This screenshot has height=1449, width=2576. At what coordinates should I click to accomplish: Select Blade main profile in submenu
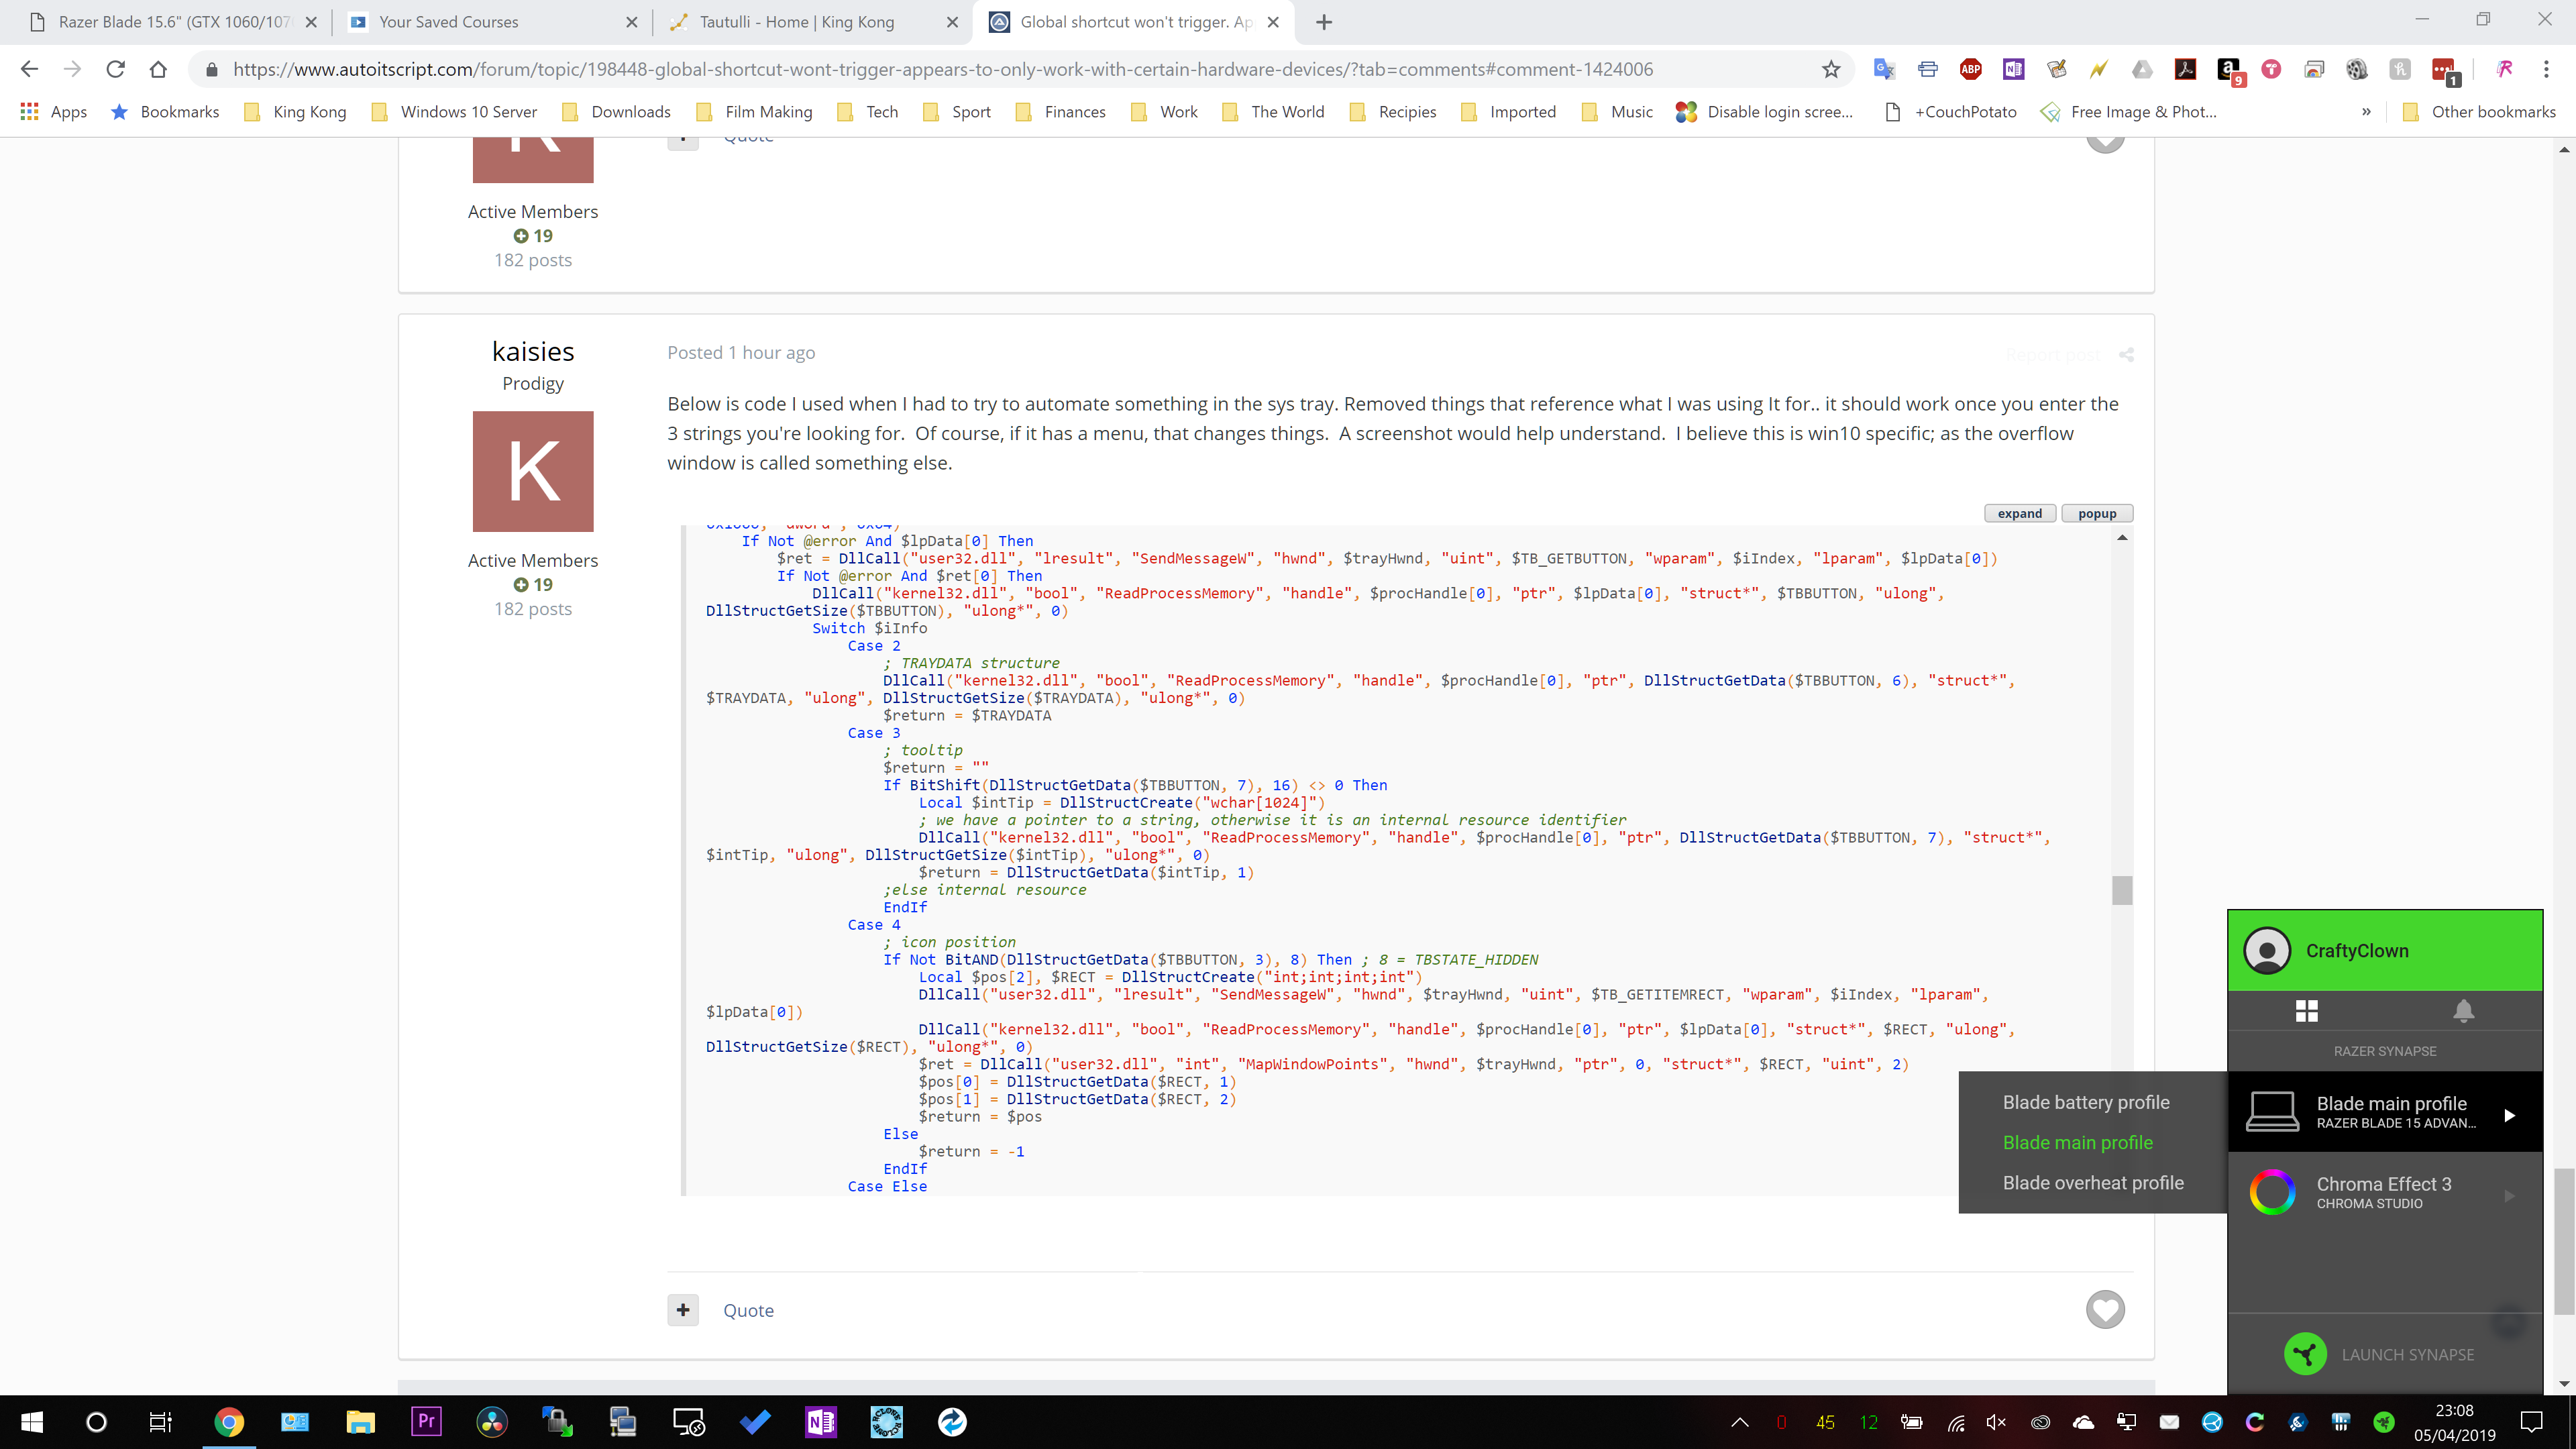tap(2078, 1142)
